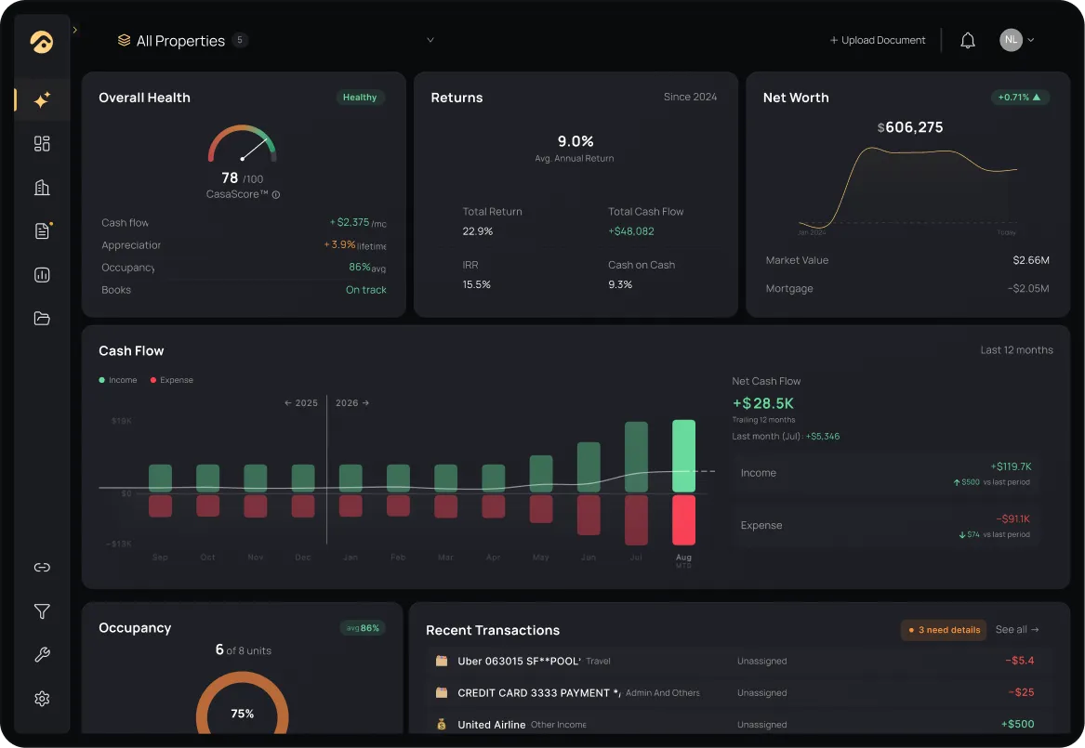1085x748 pixels.
Task: Click the Expense -$91.1K row
Action: [x=886, y=526]
